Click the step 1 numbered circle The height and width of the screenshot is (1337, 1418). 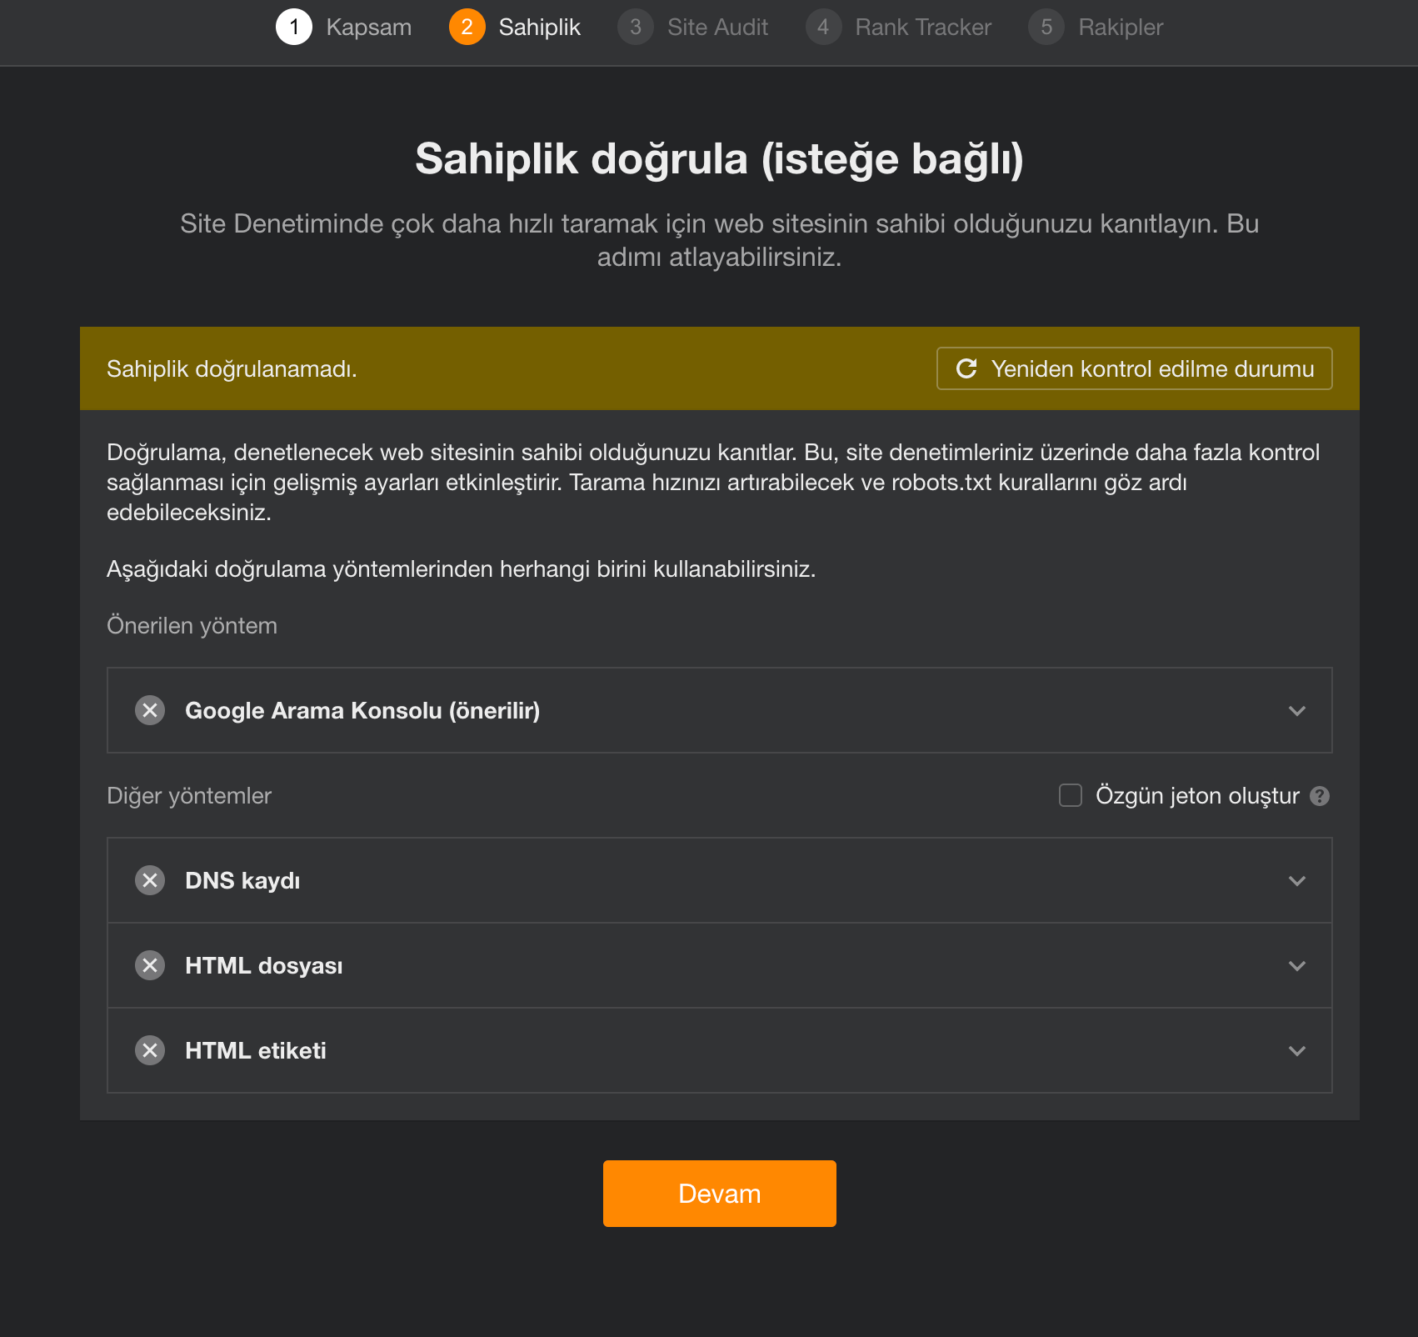click(x=293, y=27)
